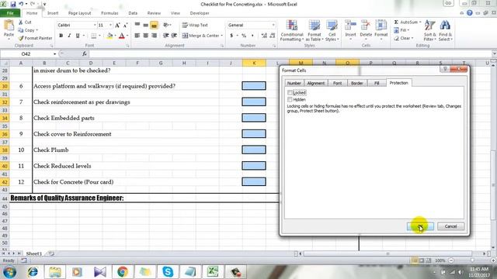The height and width of the screenshot is (279, 497).
Task: Open Find & Select binoculars
Action: [445, 30]
